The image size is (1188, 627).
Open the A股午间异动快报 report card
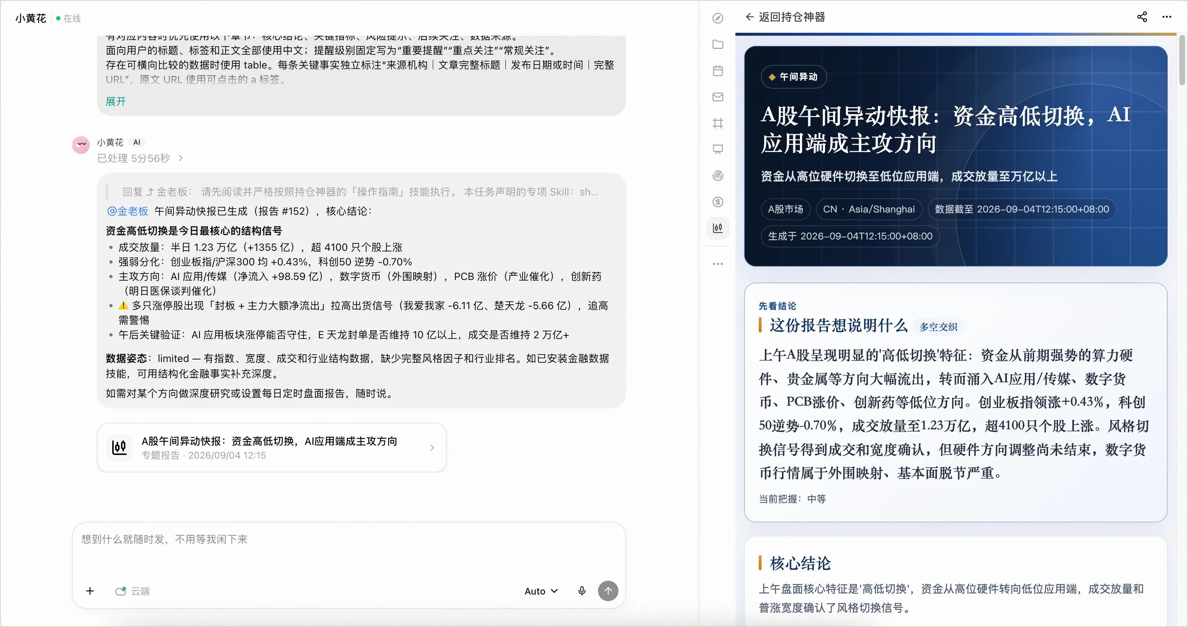271,448
